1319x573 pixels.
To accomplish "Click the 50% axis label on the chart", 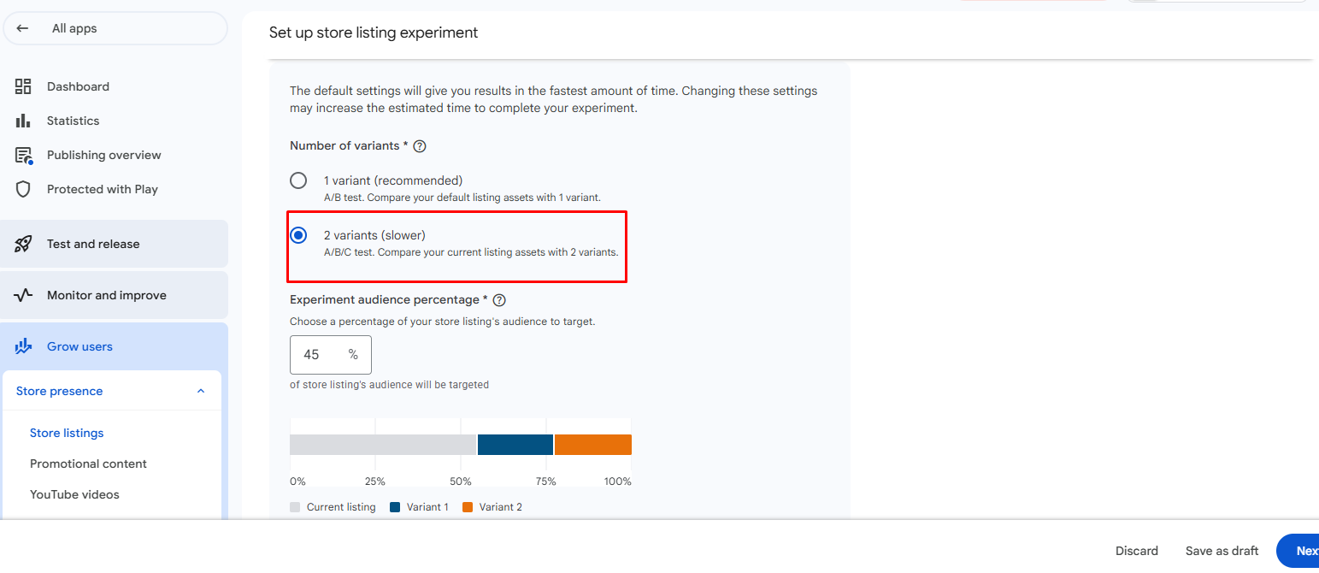I will (x=461, y=481).
